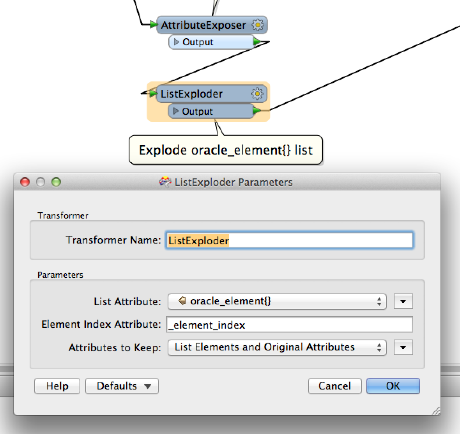Image resolution: width=460 pixels, height=434 pixels.
Task: Click AttributeExposer green input port arrow
Action: (x=153, y=24)
